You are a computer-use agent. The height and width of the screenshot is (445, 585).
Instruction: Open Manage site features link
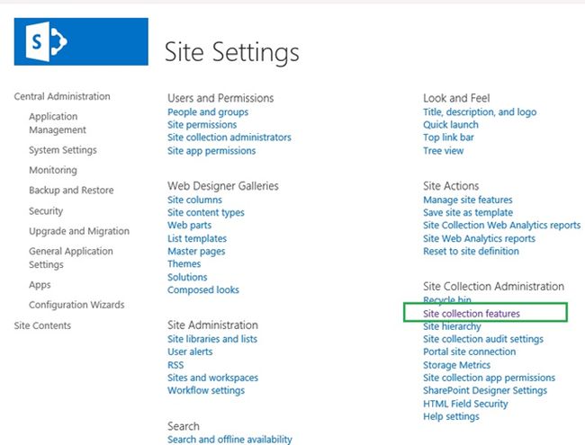(468, 200)
